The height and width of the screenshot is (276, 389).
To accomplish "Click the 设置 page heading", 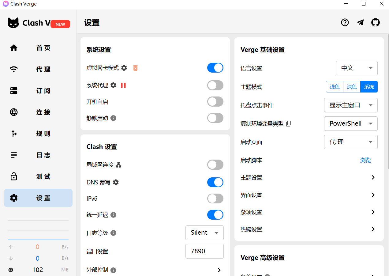I will [x=92, y=23].
